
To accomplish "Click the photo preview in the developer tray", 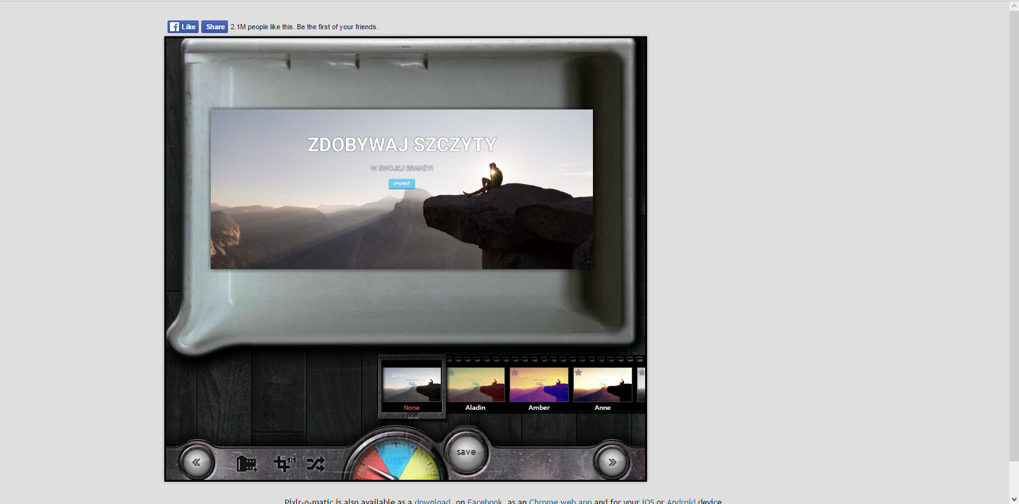I will [402, 189].
